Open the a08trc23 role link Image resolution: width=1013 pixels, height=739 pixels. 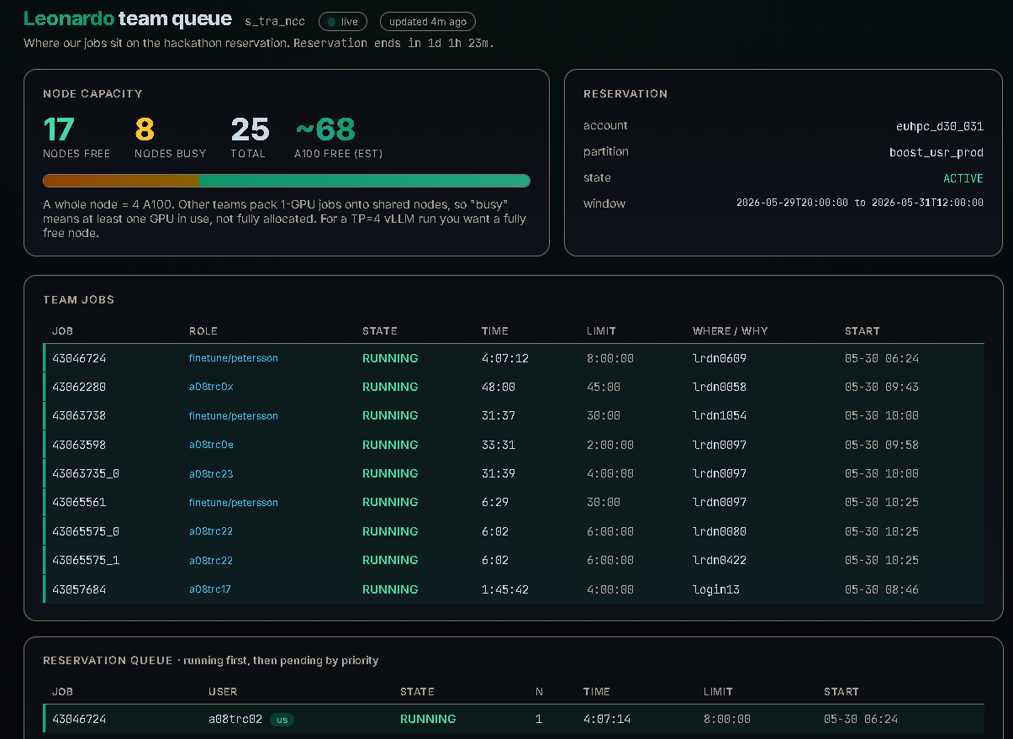tap(211, 474)
